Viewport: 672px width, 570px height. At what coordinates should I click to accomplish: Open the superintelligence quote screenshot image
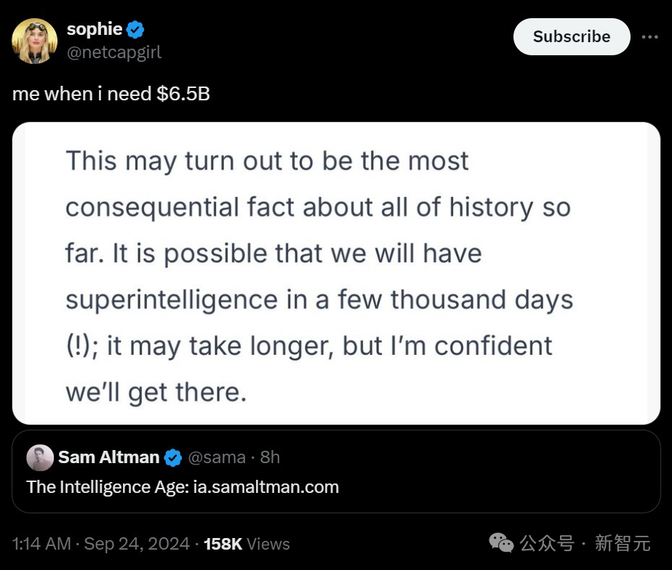pos(336,273)
